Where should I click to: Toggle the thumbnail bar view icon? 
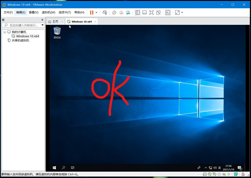[x=144, y=13]
